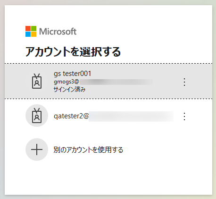Screen dimensions: 216x199
Task: Click blurred domain part of gmogs3 email
Action: (116, 82)
